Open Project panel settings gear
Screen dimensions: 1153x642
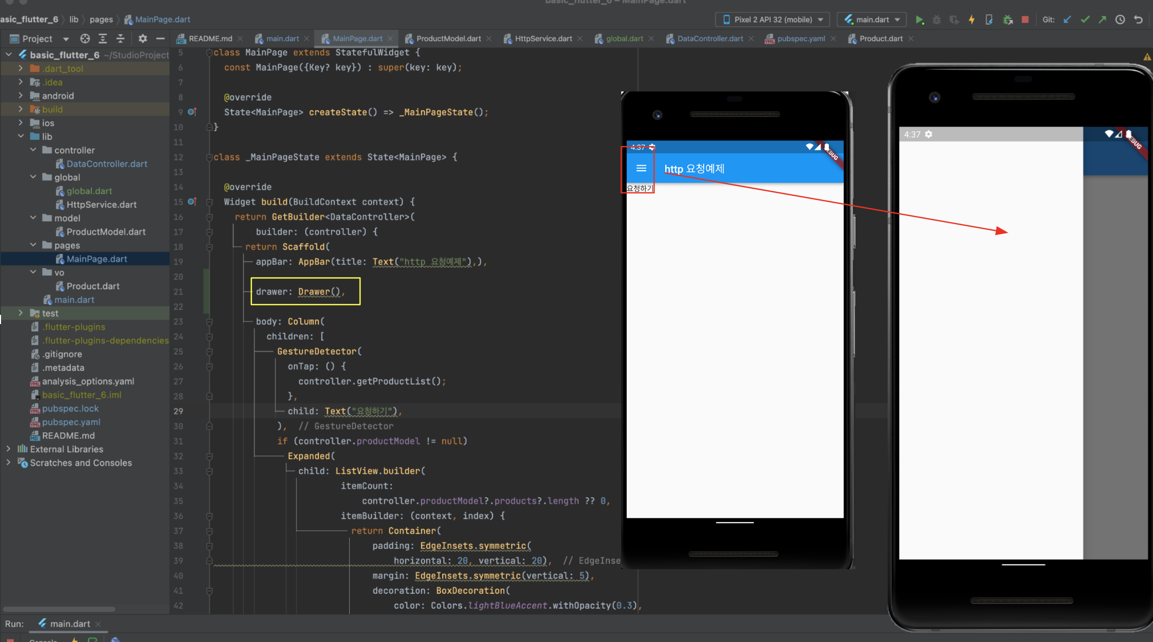[x=143, y=38]
